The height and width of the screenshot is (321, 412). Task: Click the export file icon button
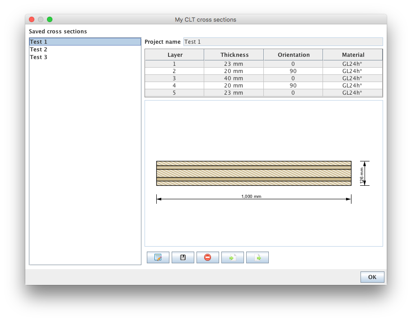pyautogui.click(x=257, y=257)
